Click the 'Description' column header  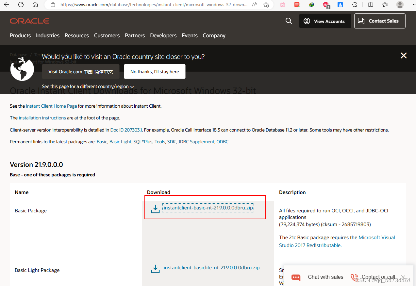292,192
